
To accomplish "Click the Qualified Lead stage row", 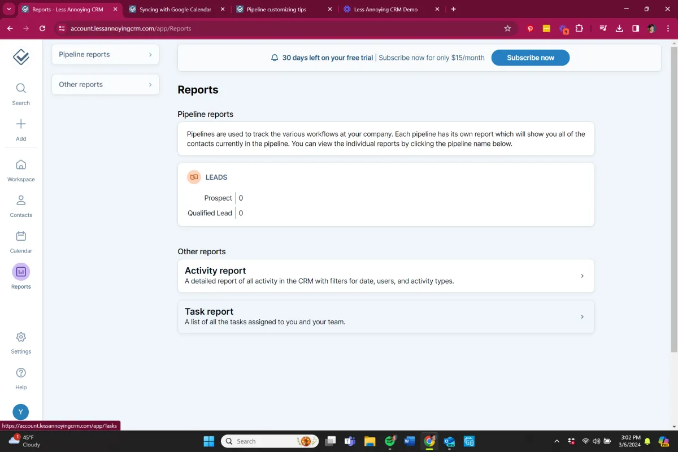I will tap(215, 213).
